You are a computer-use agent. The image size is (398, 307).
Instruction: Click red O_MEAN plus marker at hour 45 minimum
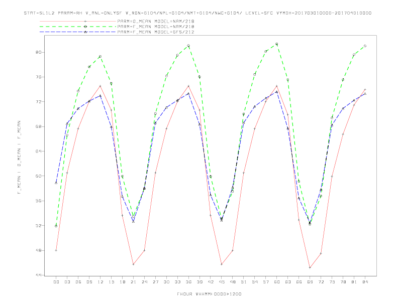(222, 264)
